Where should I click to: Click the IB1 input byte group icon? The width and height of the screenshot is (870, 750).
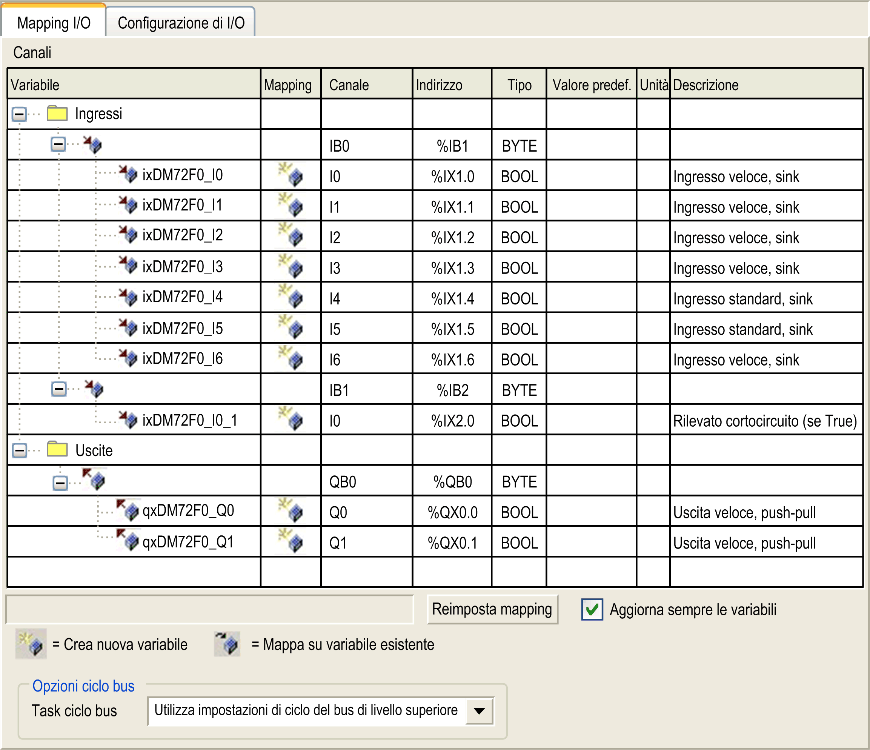pos(94,389)
